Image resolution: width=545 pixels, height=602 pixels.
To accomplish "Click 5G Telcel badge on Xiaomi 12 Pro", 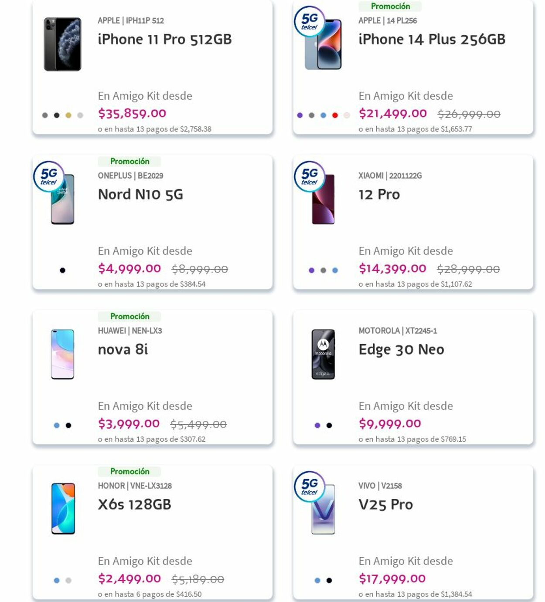I will coord(310,176).
